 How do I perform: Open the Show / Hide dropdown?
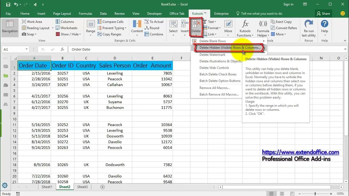point(68,34)
